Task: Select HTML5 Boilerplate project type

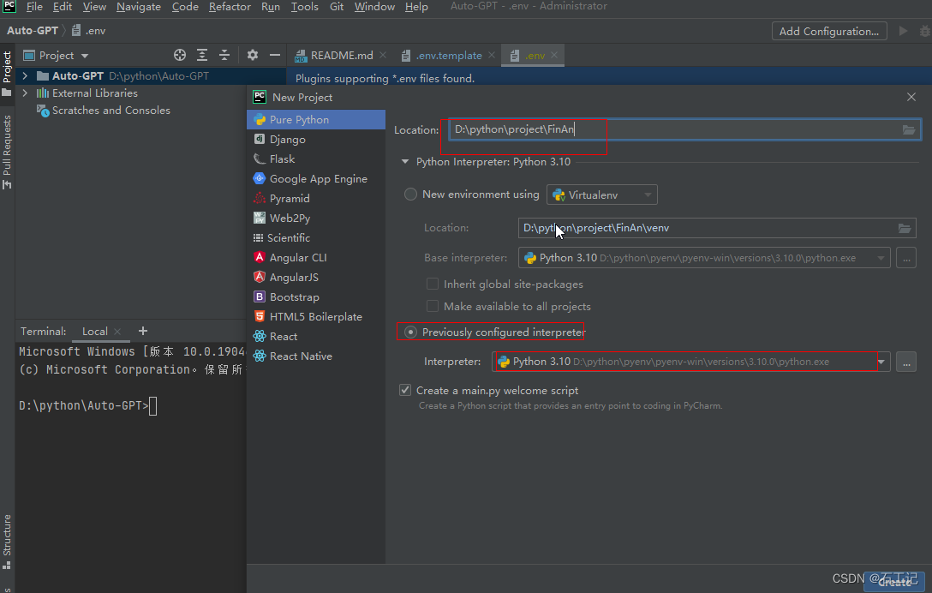Action: click(316, 316)
